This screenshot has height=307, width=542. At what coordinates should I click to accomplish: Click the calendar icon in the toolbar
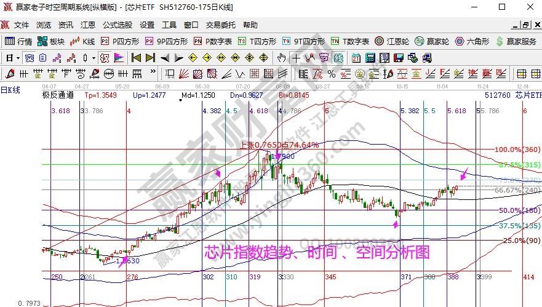pyautogui.click(x=356, y=58)
